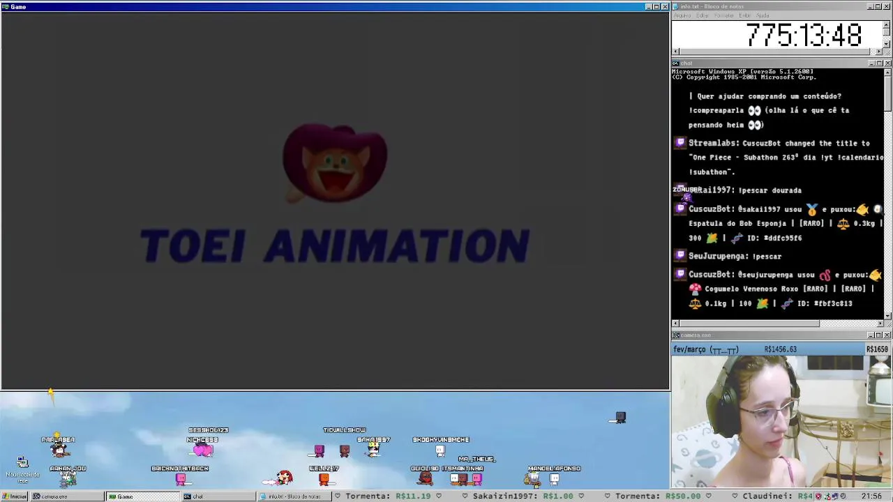Click Notepad's scroll-right arrow

(879, 52)
